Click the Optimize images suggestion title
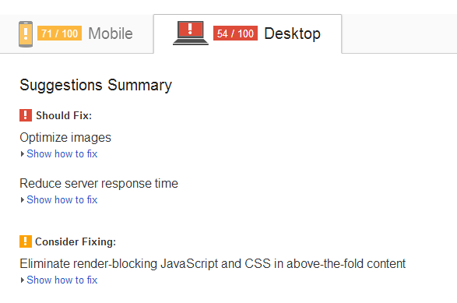 [65, 138]
